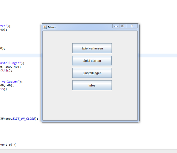Open Einstellungen from the menu

92,73
